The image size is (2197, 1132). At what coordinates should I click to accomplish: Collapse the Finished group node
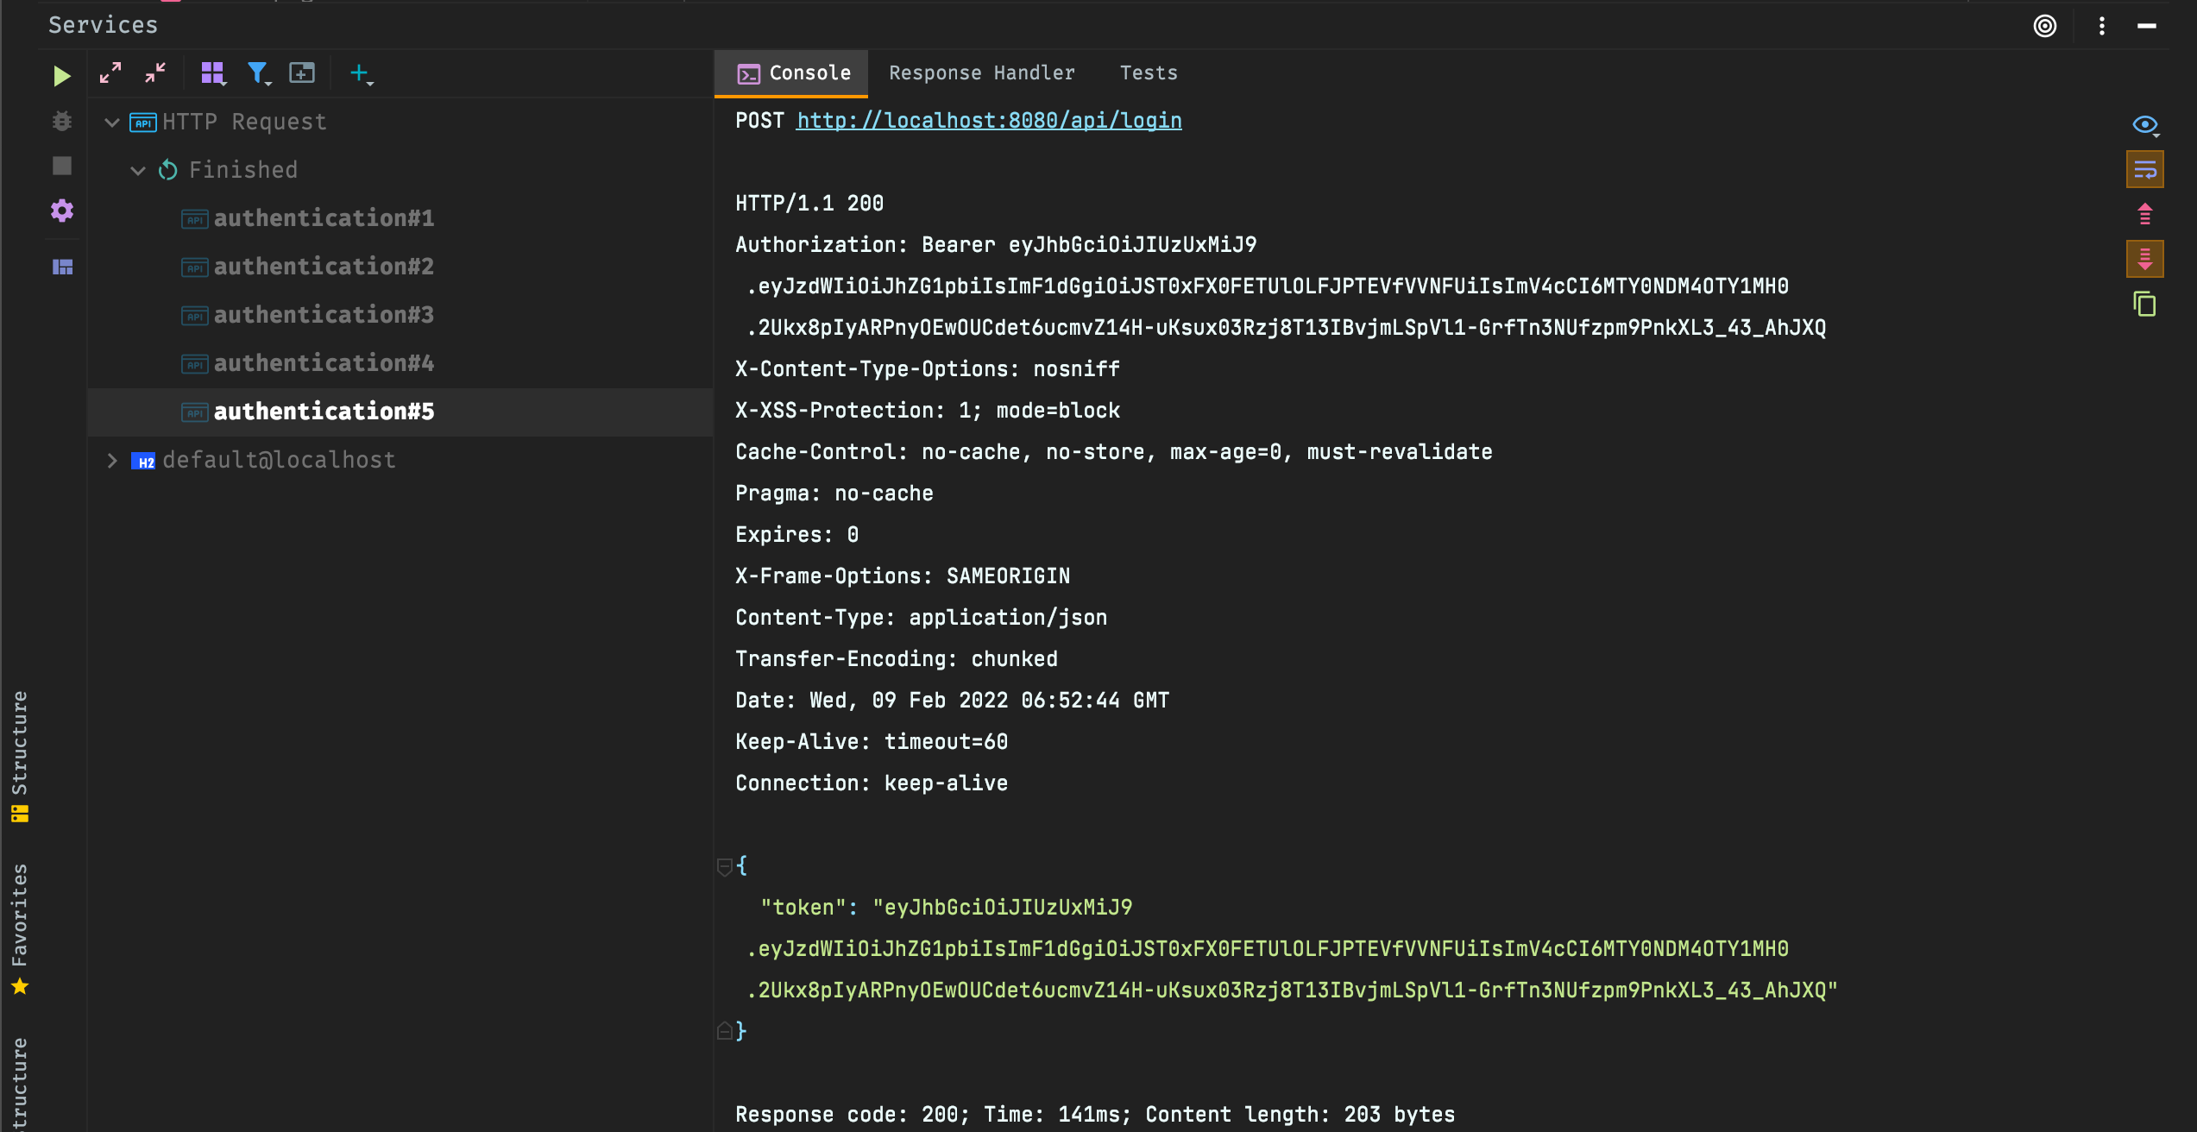(138, 171)
